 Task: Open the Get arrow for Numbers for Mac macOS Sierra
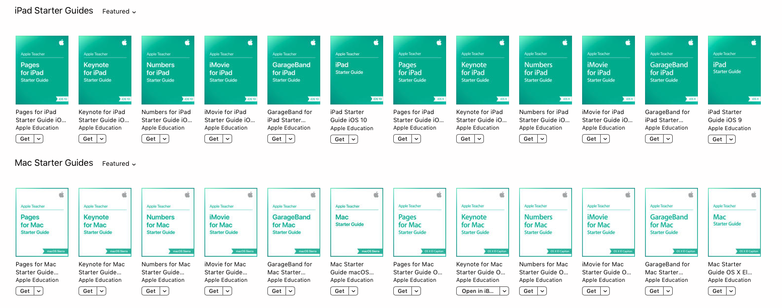point(165,291)
